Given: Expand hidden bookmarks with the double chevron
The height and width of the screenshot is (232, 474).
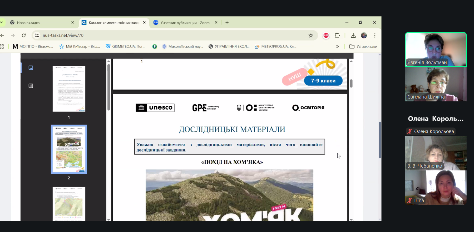Looking at the screenshot, I should (337, 47).
